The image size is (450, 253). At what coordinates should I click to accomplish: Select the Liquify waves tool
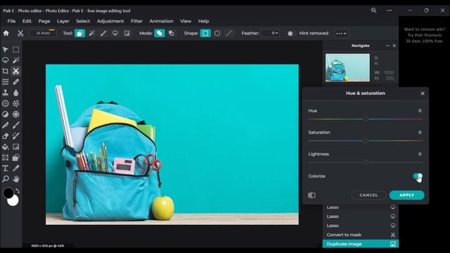click(x=5, y=82)
